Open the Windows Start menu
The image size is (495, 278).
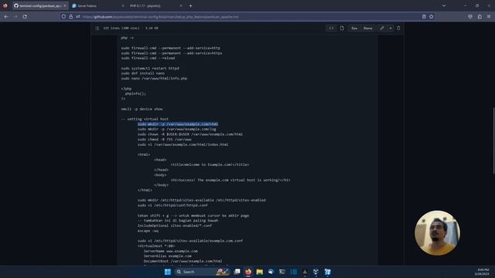[168, 272]
